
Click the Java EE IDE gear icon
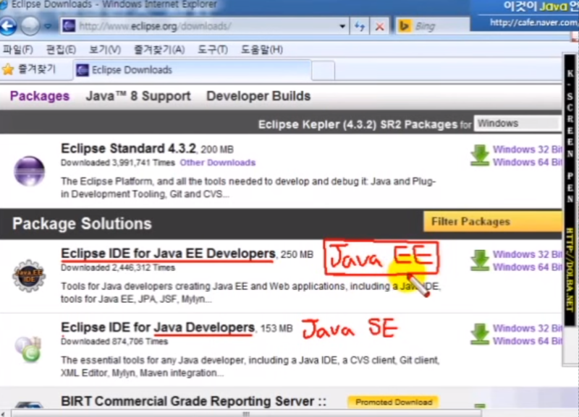(29, 275)
